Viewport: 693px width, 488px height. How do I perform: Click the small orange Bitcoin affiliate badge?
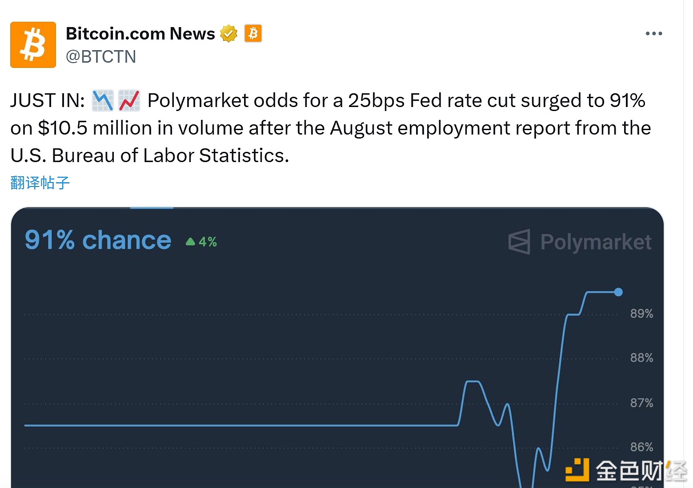click(x=253, y=33)
